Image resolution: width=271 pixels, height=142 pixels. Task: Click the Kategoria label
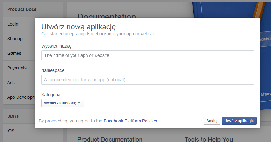(x=51, y=95)
